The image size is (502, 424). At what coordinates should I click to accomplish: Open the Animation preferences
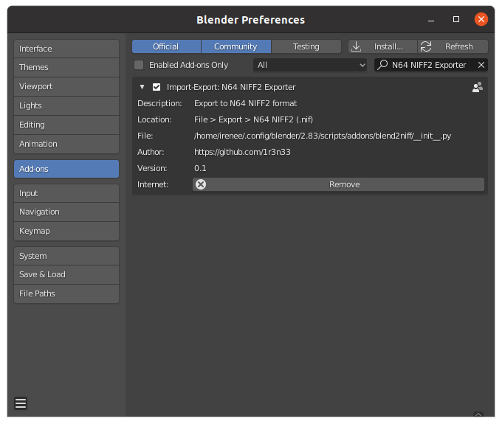[66, 144]
